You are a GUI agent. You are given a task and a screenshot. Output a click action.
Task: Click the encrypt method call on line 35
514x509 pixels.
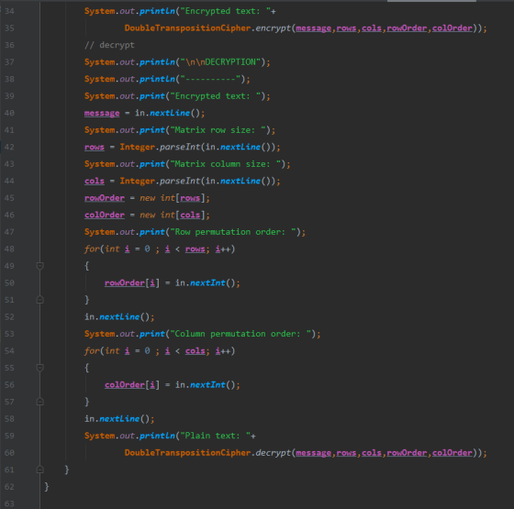[274, 28]
